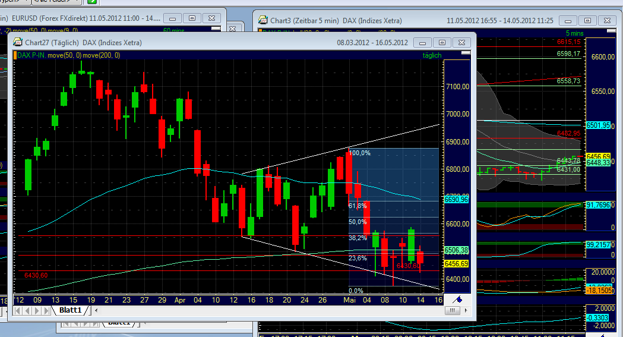Maximize the Chart3 window

(x=587, y=20)
